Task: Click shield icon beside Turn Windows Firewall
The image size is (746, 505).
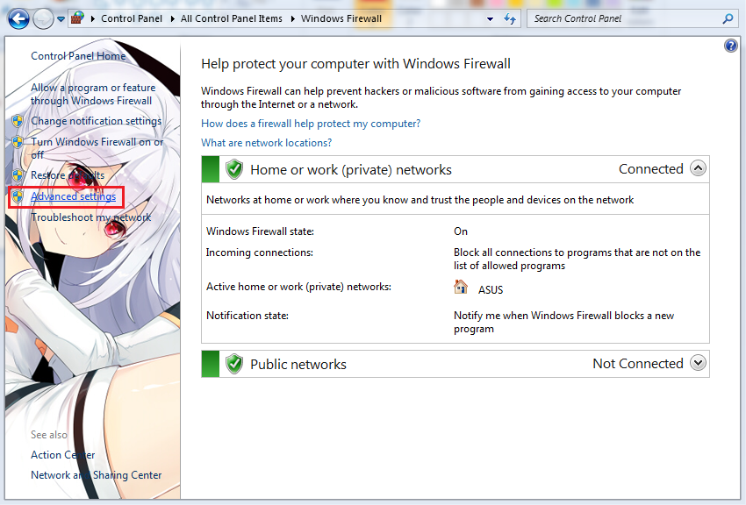Action: pyautogui.click(x=18, y=142)
